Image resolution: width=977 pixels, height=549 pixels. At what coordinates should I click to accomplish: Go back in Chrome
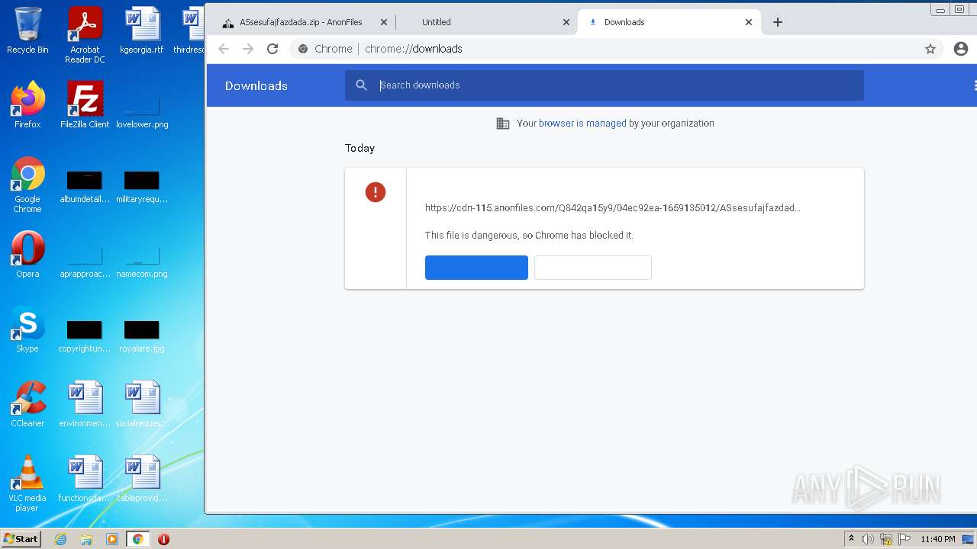point(224,49)
